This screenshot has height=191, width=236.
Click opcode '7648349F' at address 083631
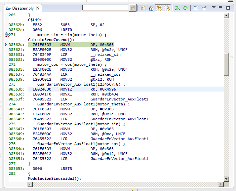click(42, 55)
